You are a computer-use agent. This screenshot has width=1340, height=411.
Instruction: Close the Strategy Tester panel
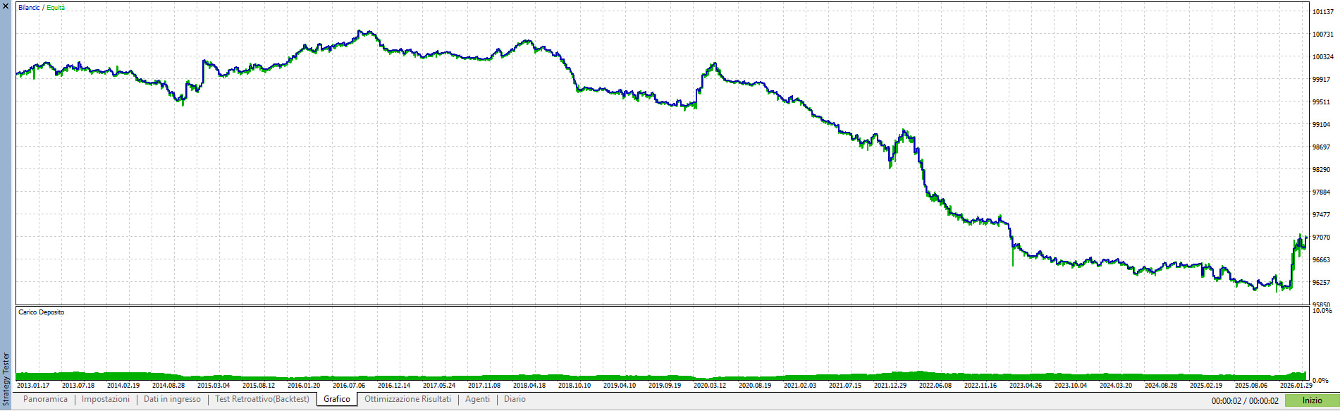(6, 6)
